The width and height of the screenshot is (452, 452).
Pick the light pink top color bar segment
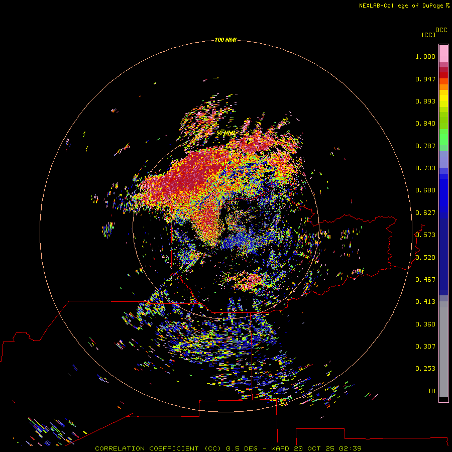pos(443,54)
